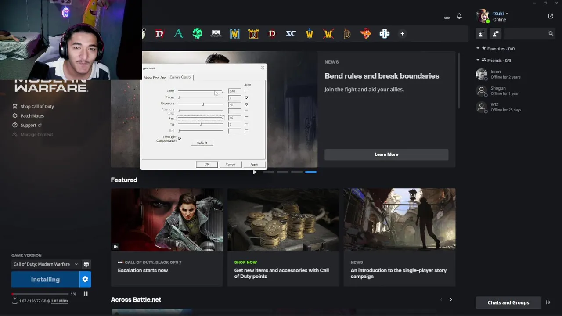Viewport: 562px width, 316px height.
Task: Click the friends search magnifier icon
Action: (551, 33)
